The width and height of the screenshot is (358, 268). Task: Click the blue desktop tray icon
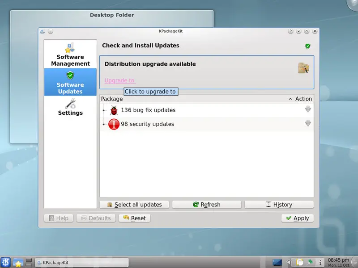coord(277,263)
